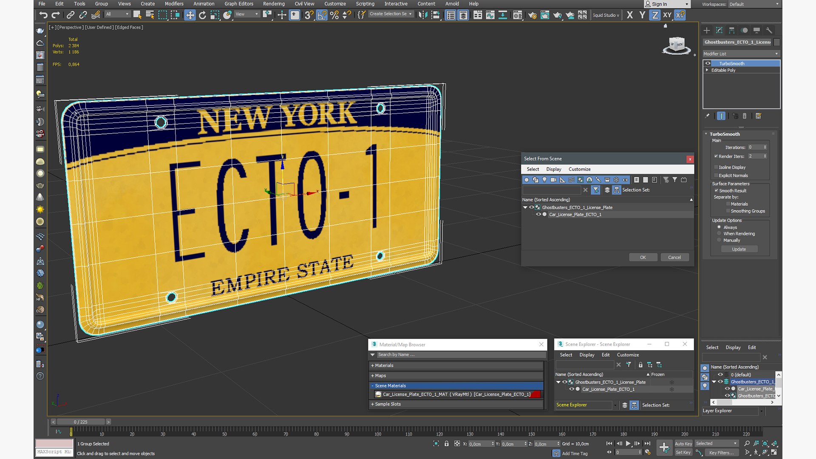Click the Zoom magnifier navigation icon
The image size is (816, 459).
pos(747,443)
